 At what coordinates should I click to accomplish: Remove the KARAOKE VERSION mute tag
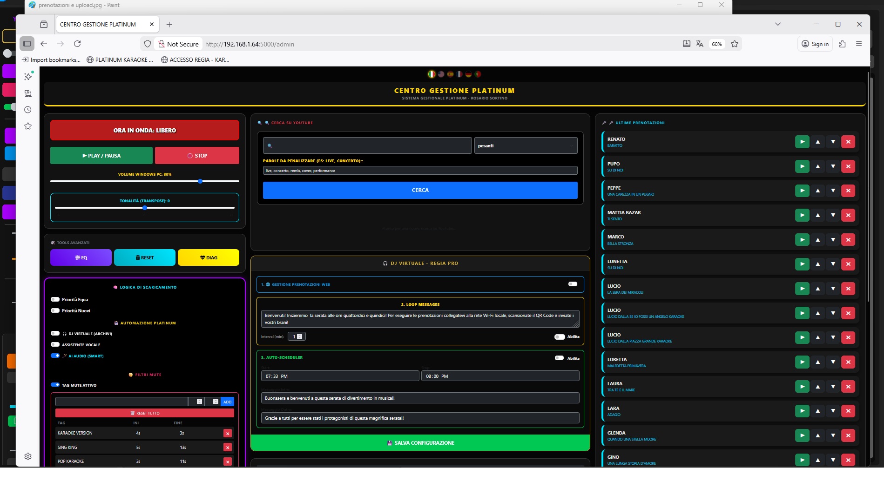point(227,433)
